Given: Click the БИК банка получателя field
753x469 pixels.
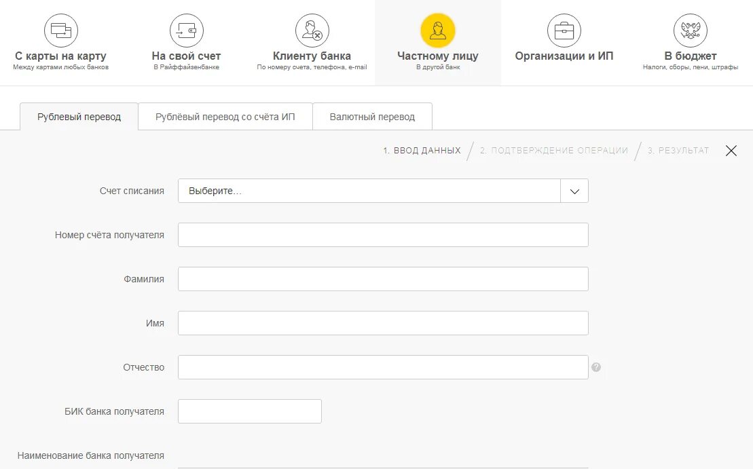Looking at the screenshot, I should pyautogui.click(x=250, y=411).
